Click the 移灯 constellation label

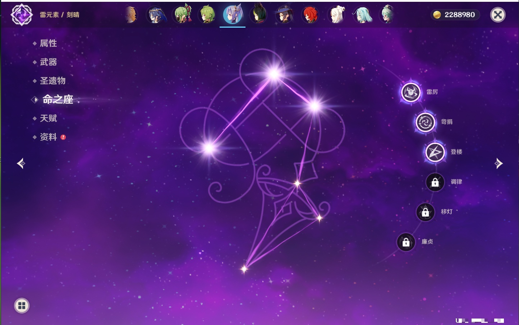click(x=447, y=212)
